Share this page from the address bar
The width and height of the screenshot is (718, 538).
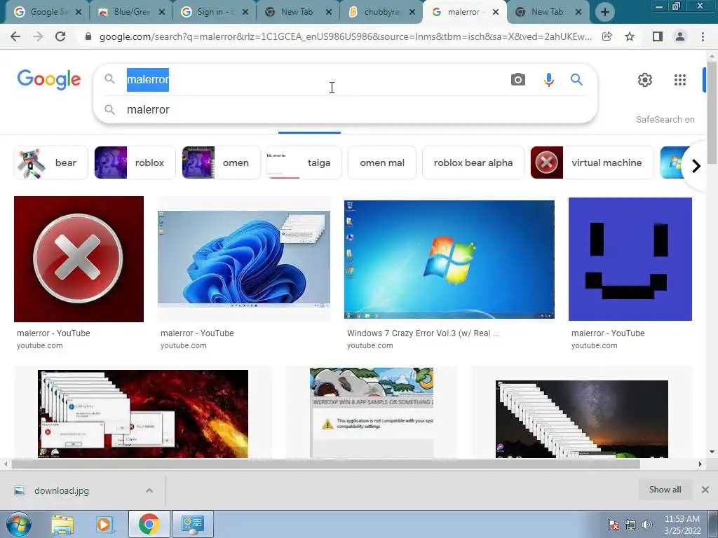[607, 36]
